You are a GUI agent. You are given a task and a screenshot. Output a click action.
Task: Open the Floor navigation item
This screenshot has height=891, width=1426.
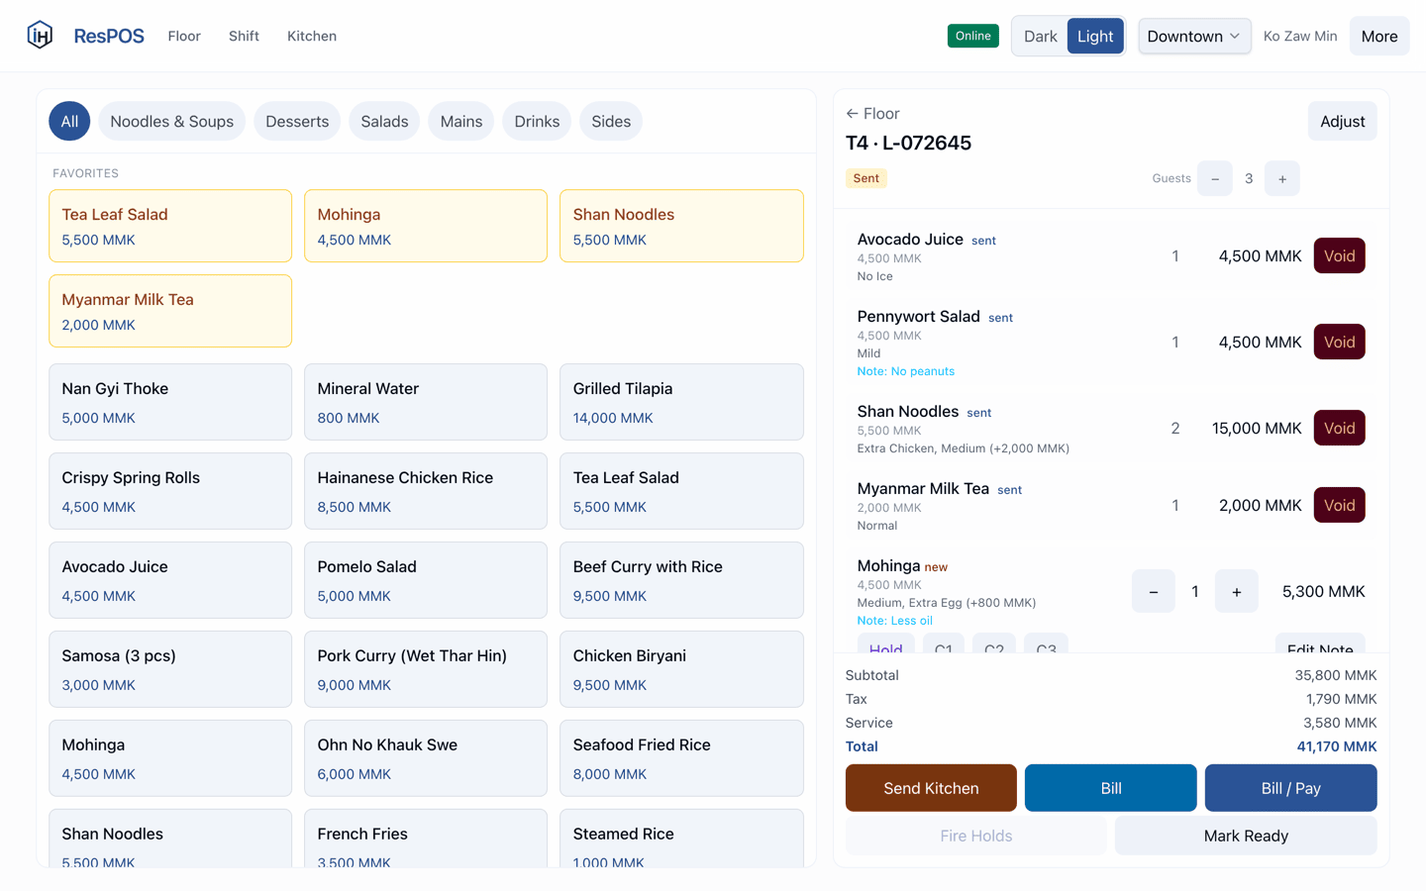[184, 37]
